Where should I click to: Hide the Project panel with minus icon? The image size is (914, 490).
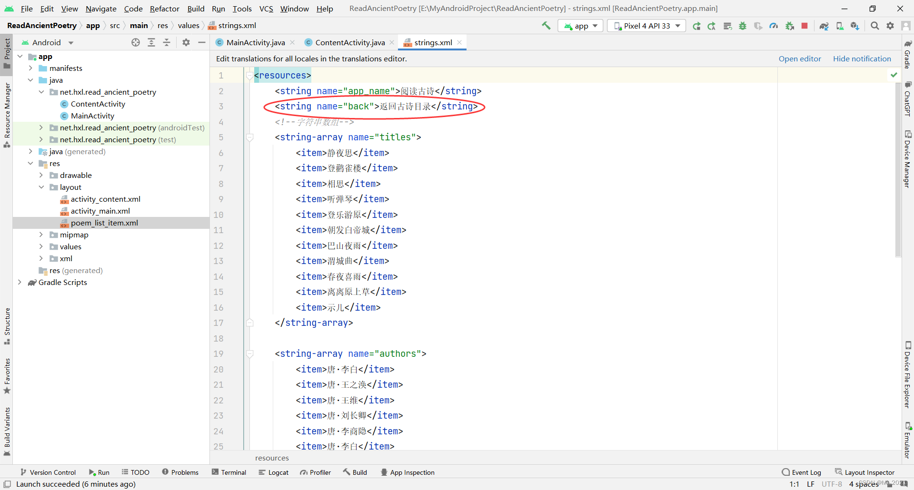coord(202,42)
